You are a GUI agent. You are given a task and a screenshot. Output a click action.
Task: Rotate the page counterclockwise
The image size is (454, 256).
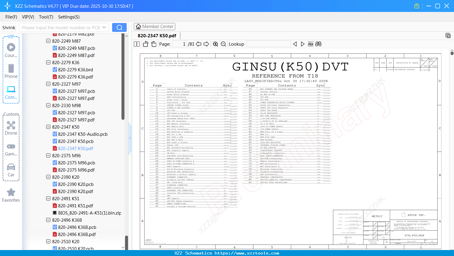(x=146, y=44)
